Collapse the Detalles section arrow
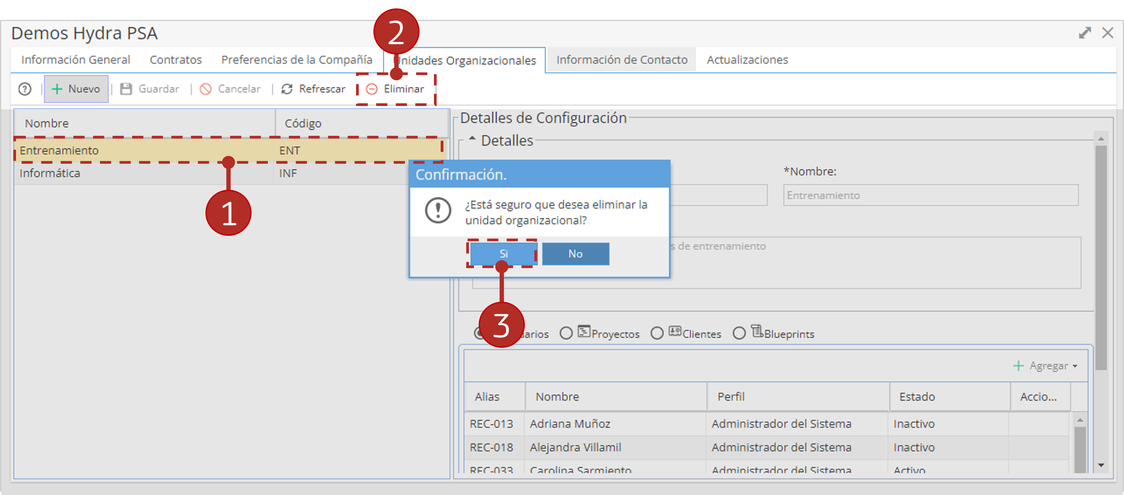 pos(472,139)
